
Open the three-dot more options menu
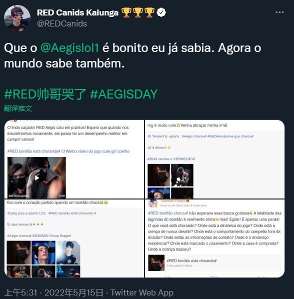coord(279,12)
